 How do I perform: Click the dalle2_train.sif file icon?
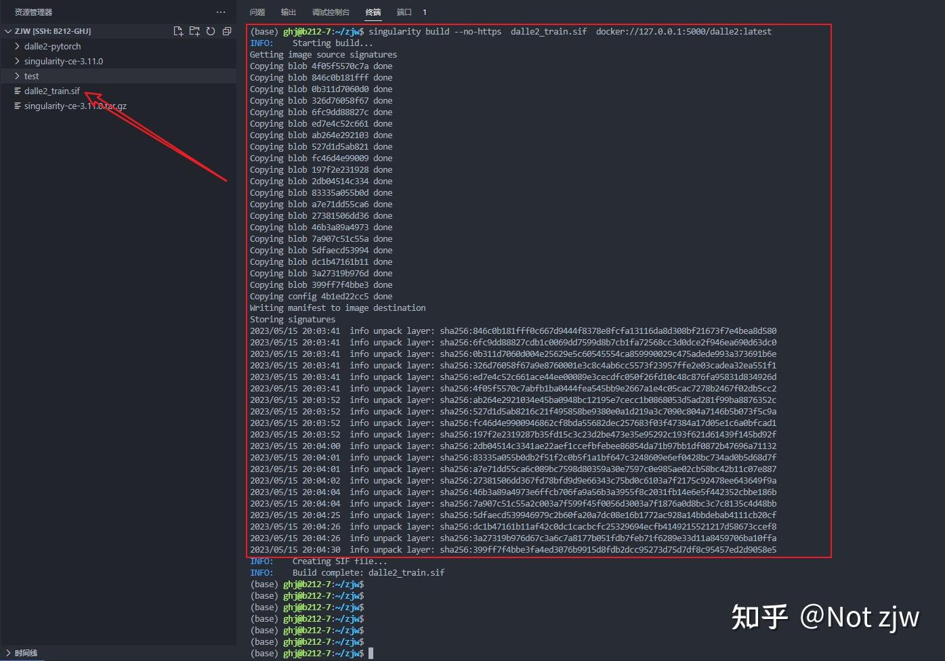(x=18, y=91)
